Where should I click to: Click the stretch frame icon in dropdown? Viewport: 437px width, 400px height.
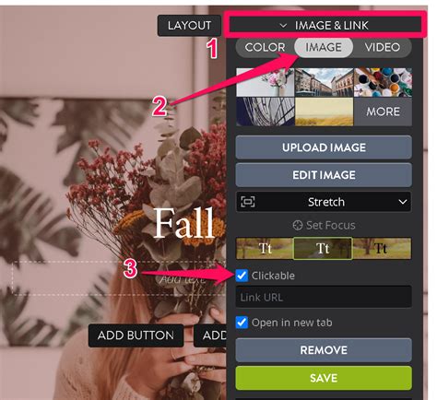tap(248, 202)
